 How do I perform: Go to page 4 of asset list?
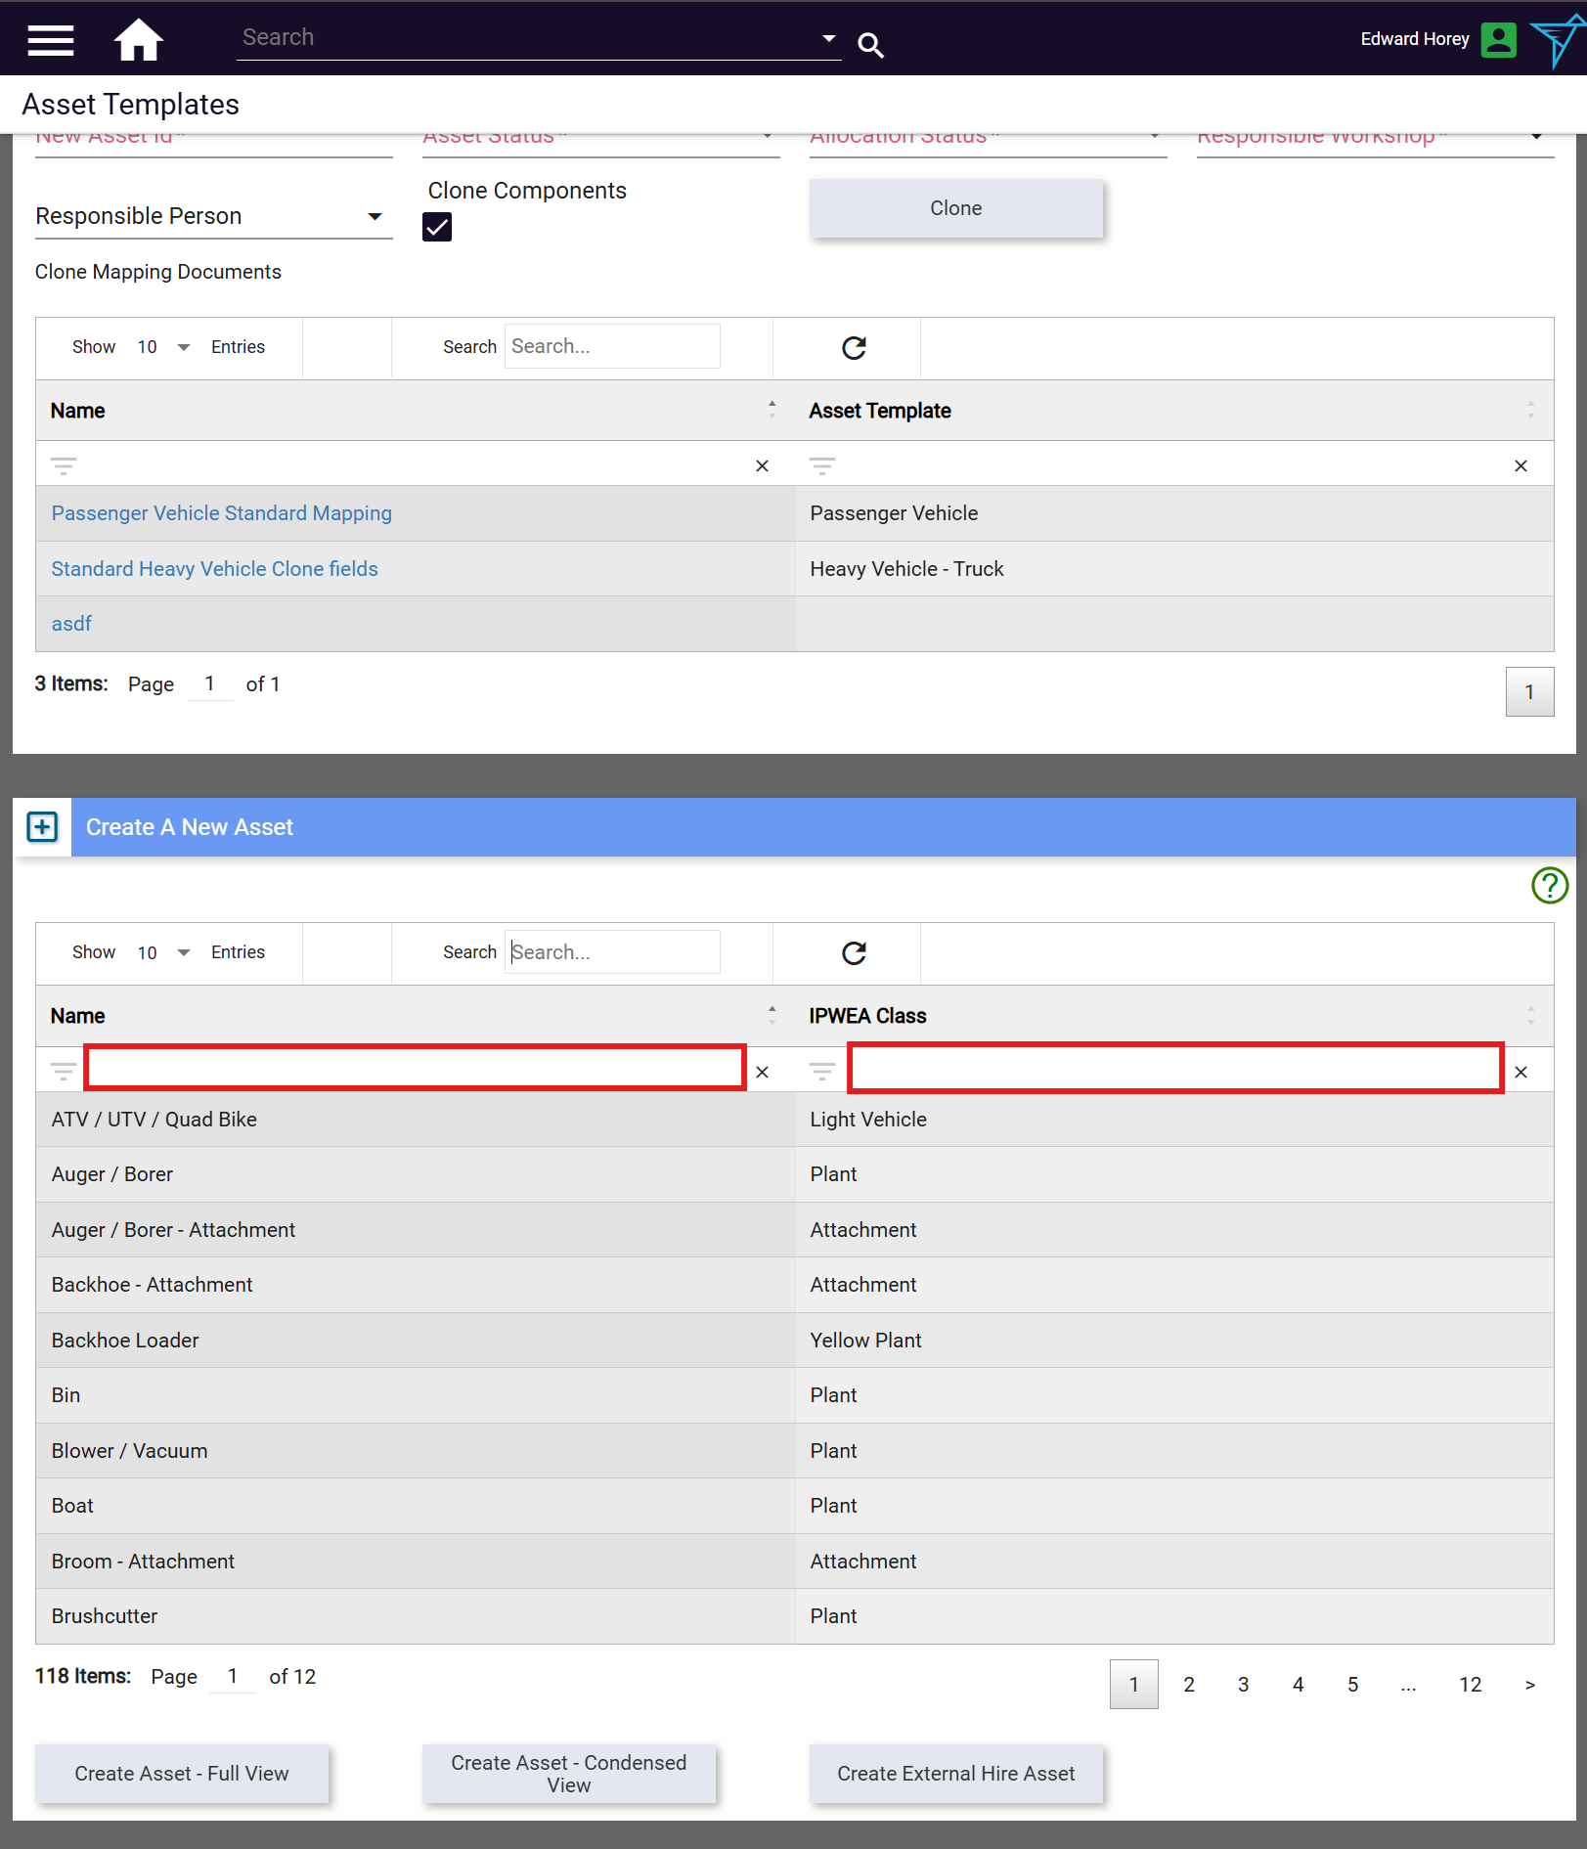(1299, 1684)
